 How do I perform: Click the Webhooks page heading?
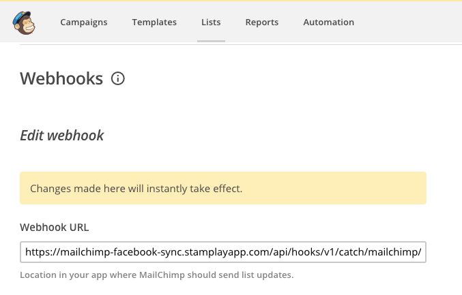61,79
